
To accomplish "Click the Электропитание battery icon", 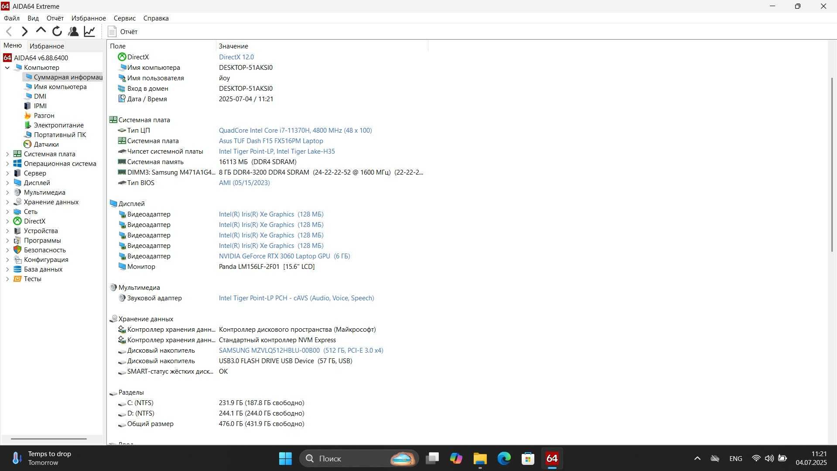I will point(27,125).
